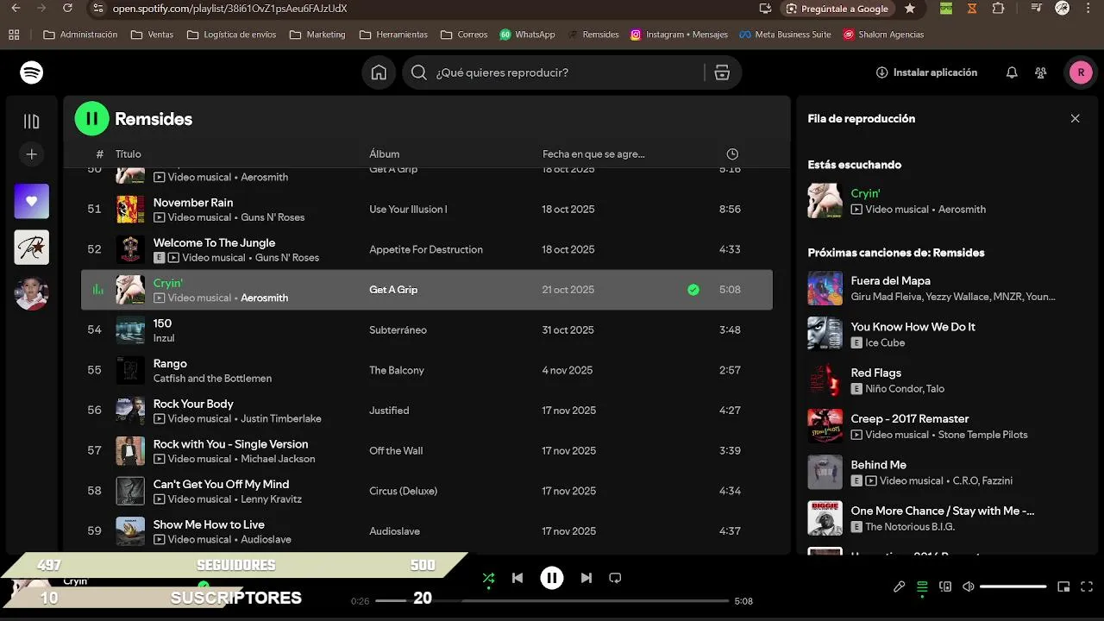Play Creep - 2017 Remaster from queue
Screen dimensions: 1104x621
click(910, 418)
